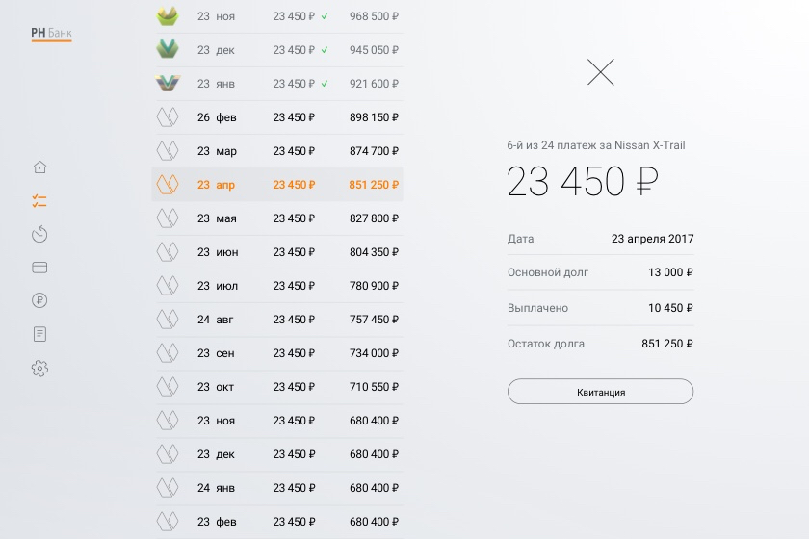This screenshot has width=809, height=539.
Task: Select the card icon in sidebar
Action: click(x=39, y=268)
